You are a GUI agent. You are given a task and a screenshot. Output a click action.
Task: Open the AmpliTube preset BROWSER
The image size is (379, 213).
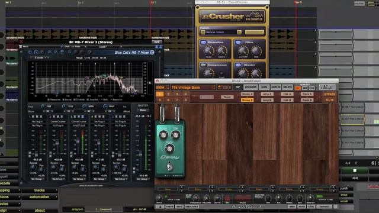click(250, 87)
